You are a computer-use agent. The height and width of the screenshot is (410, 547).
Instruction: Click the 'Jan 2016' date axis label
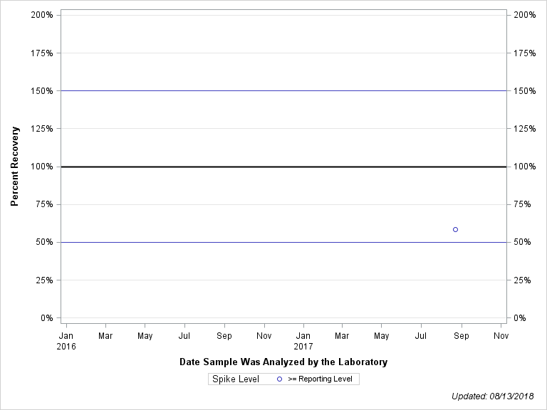(x=66, y=341)
